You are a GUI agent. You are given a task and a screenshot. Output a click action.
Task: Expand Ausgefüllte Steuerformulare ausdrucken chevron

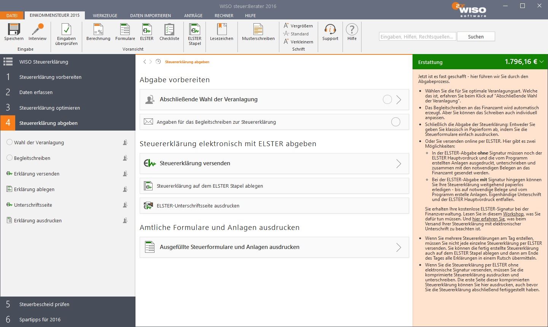tap(399, 247)
